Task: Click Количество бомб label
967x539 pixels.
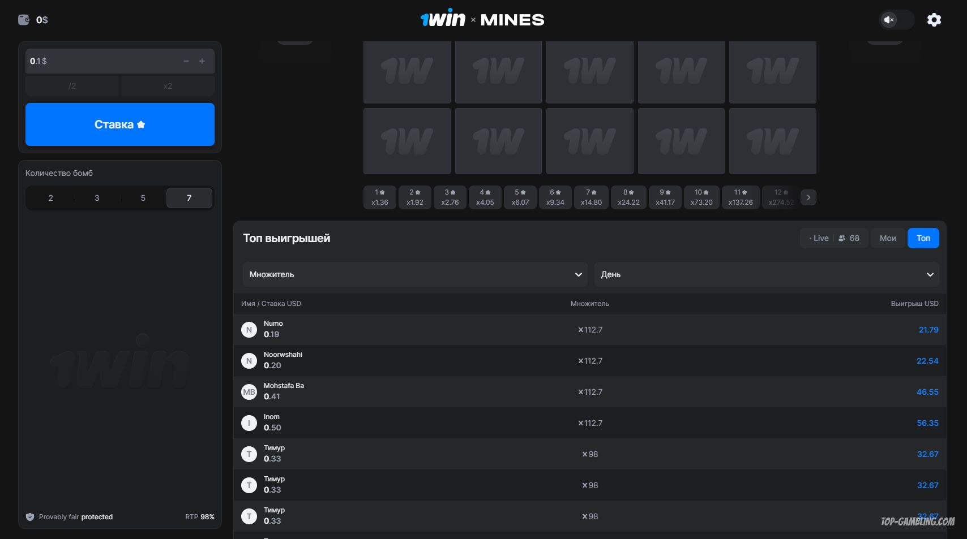Action: [59, 173]
